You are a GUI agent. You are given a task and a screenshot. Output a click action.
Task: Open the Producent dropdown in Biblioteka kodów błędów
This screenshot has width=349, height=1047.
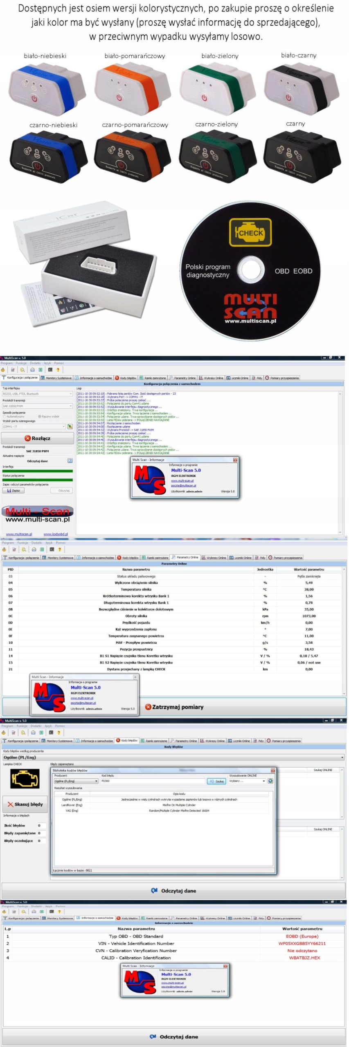(x=76, y=781)
